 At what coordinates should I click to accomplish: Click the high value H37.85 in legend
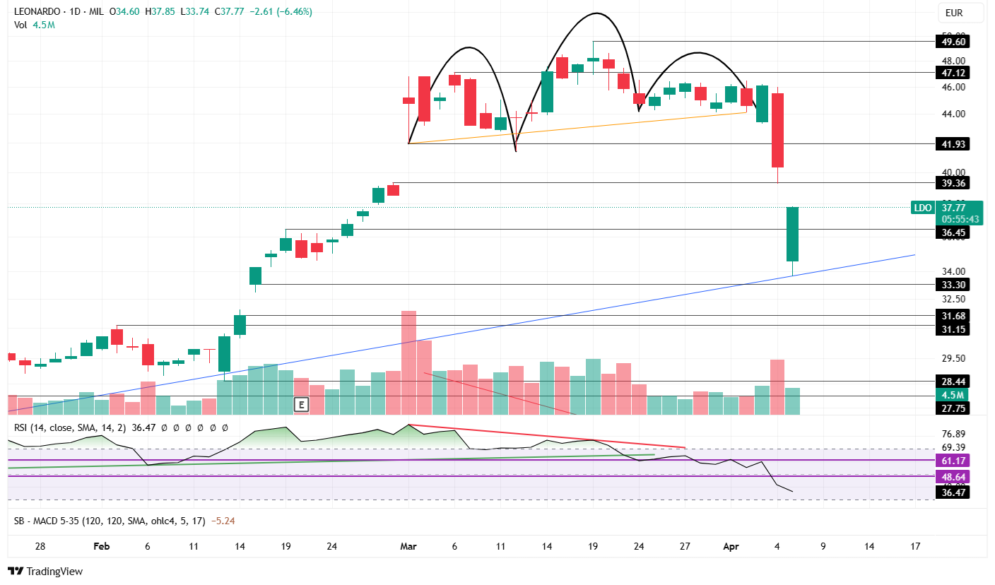point(160,12)
